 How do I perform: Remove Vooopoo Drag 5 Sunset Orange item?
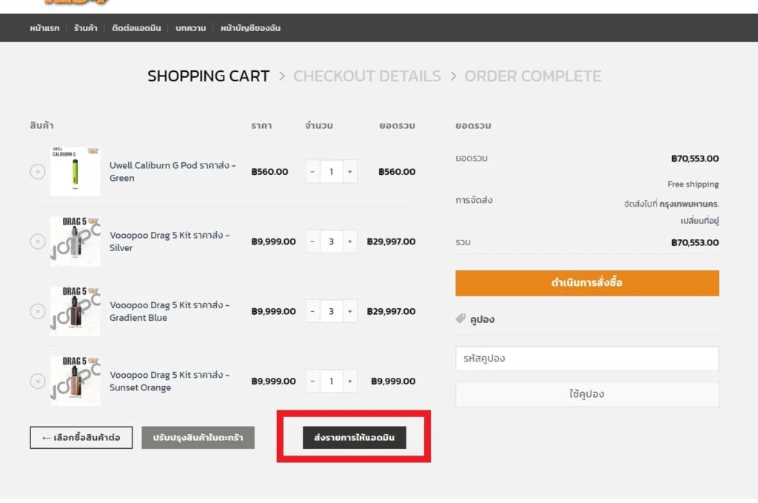click(x=38, y=382)
